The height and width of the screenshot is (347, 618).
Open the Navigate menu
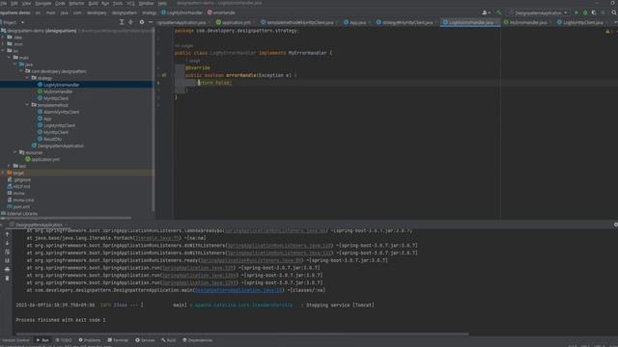(x=42, y=3)
